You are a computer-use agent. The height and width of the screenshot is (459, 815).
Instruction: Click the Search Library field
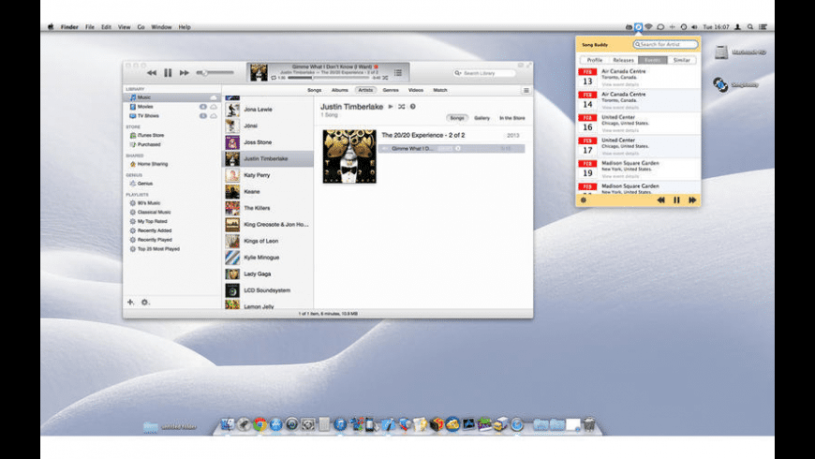[x=484, y=73]
